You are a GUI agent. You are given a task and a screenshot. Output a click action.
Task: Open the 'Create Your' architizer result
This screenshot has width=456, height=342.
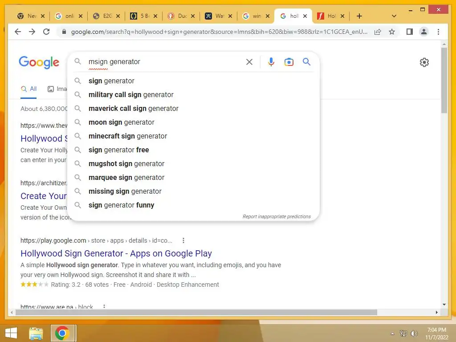point(44,196)
